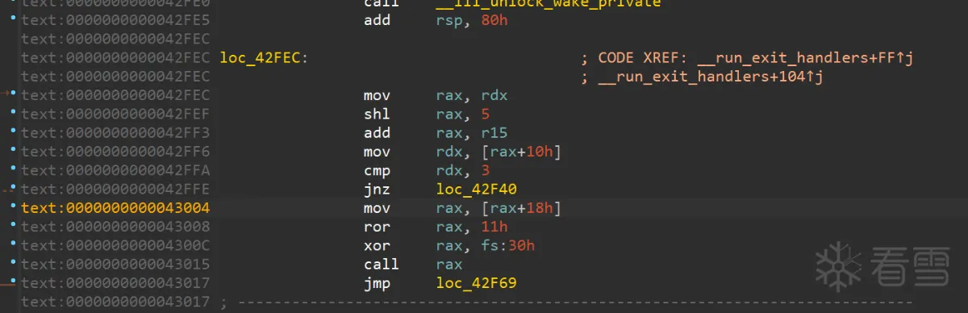Toggle breakpoint dot beside address 42FF6
This screenshot has width=968, height=313.
(x=14, y=149)
